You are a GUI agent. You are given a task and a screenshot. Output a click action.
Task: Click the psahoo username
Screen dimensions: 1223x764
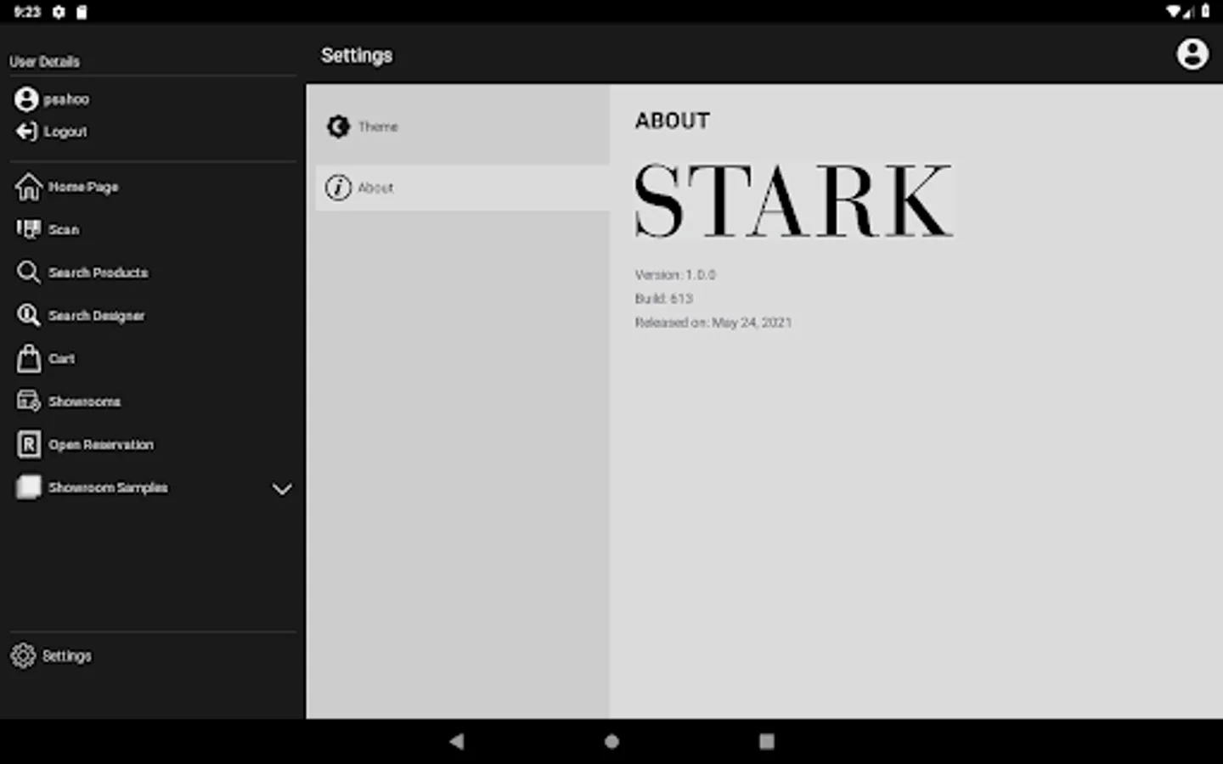(x=66, y=99)
